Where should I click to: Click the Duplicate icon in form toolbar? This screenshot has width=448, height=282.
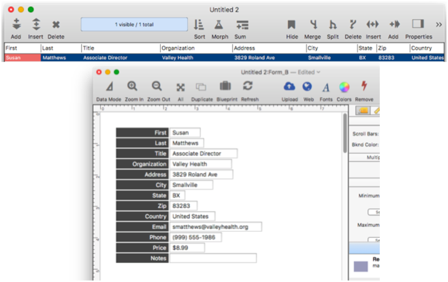click(x=201, y=87)
